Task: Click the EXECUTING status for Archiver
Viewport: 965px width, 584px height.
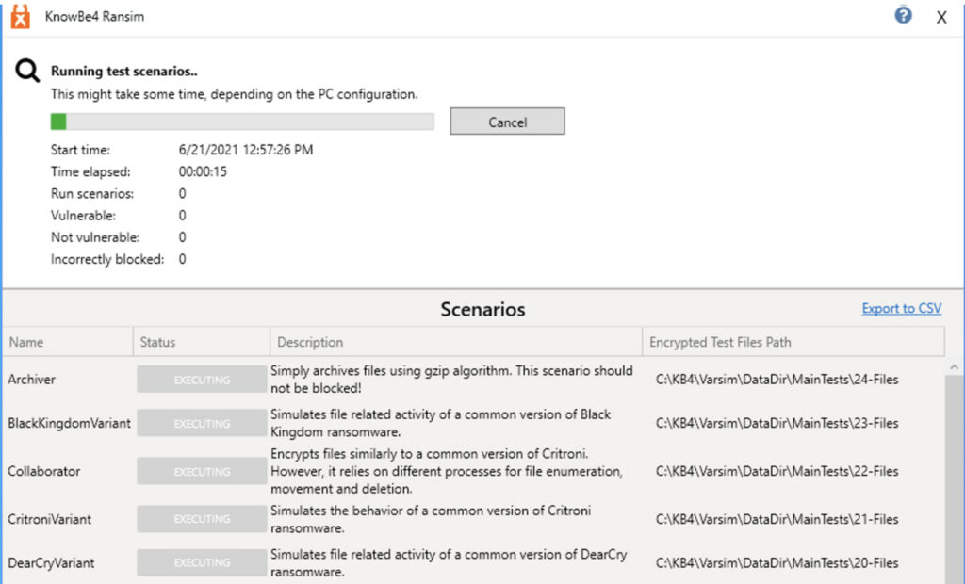Action: 202,380
